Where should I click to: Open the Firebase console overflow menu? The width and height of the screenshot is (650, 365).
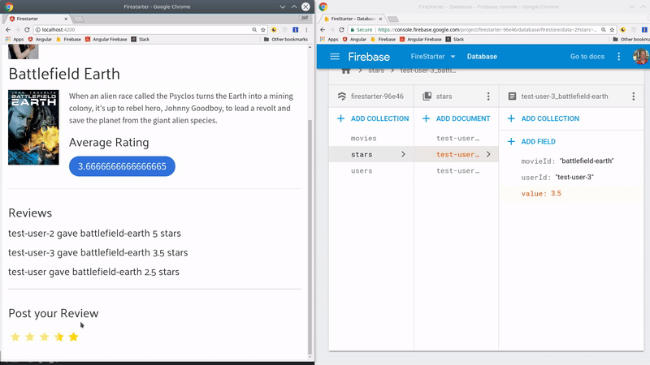coord(619,57)
